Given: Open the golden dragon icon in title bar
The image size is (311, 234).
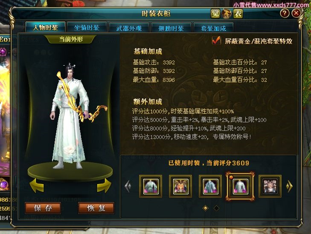Looking at the screenshot, I should (227, 14).
